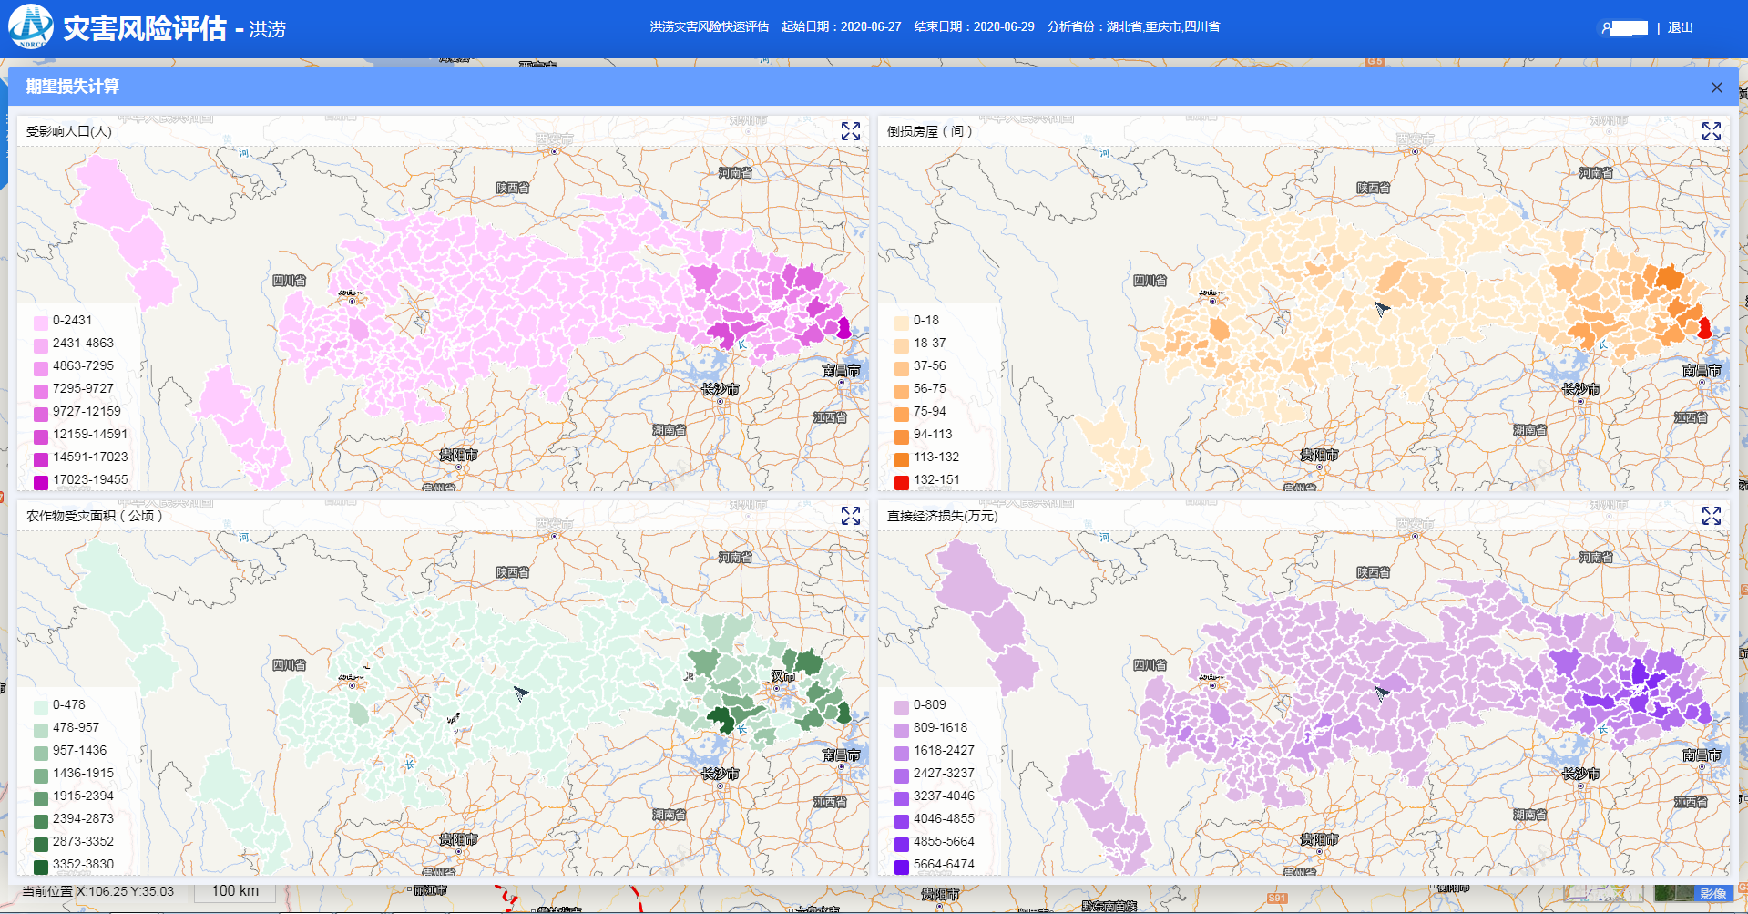Click the 期望损失计算 dialog title

coord(73,87)
